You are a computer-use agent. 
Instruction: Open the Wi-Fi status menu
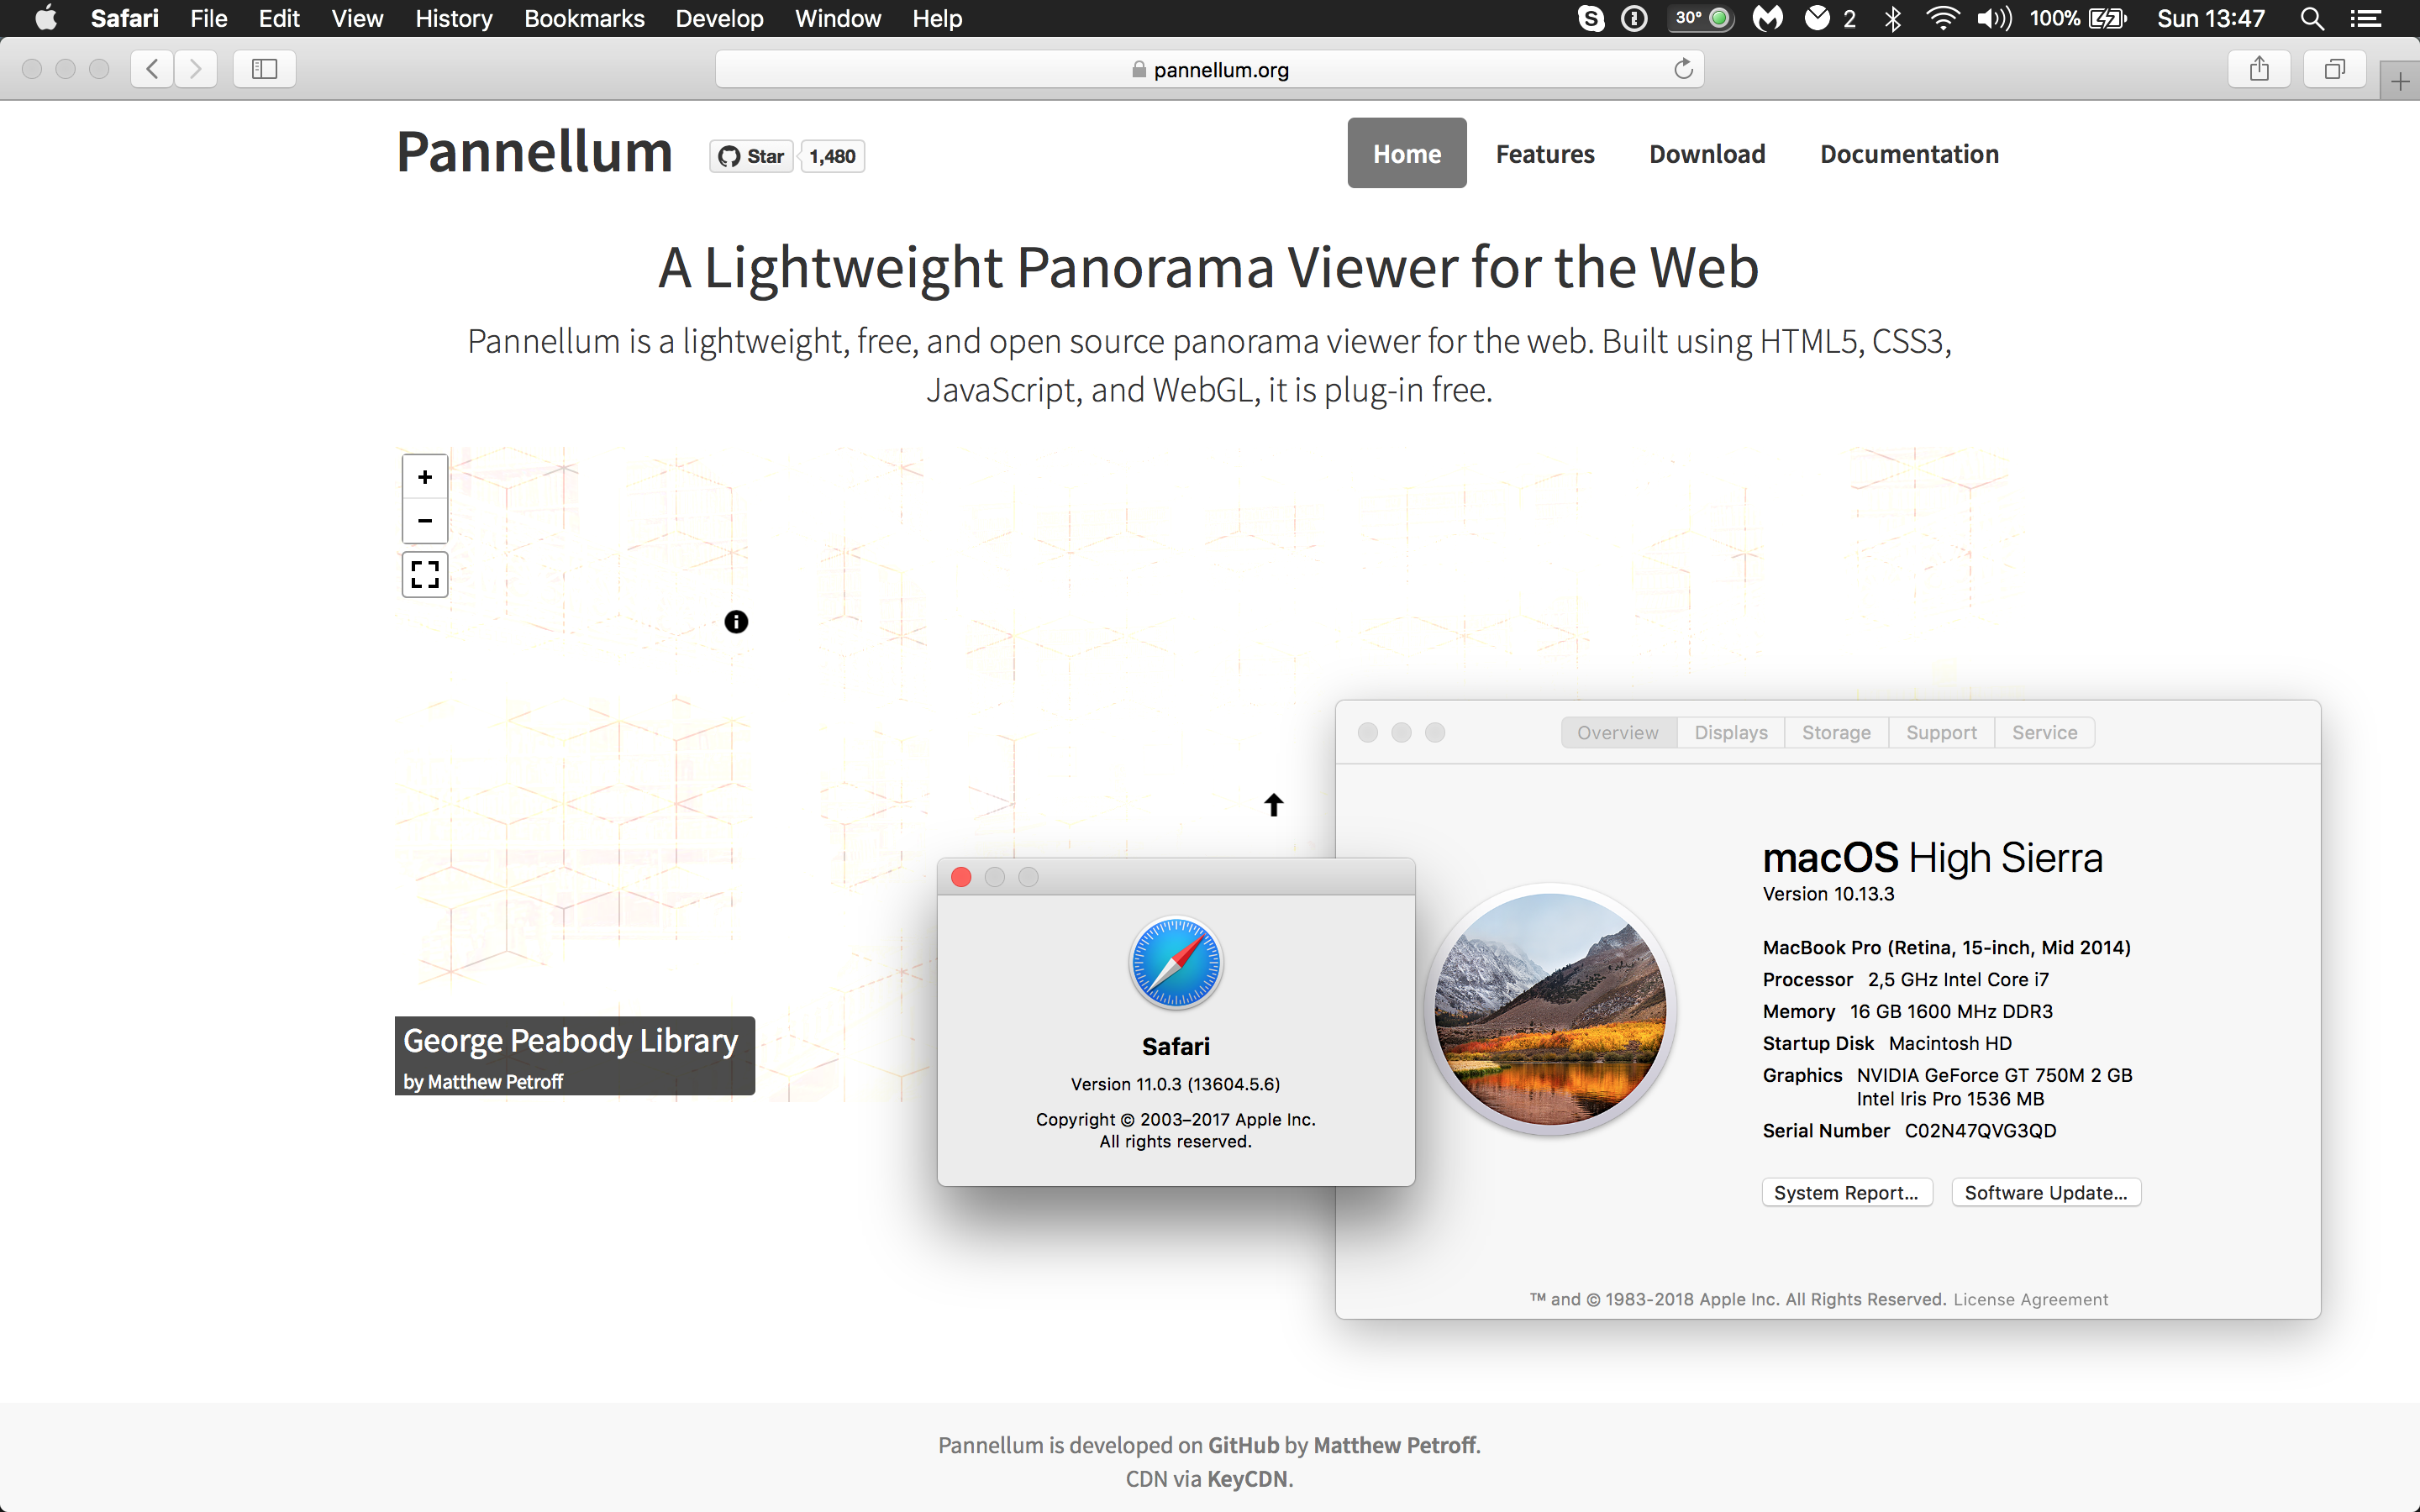(1942, 18)
